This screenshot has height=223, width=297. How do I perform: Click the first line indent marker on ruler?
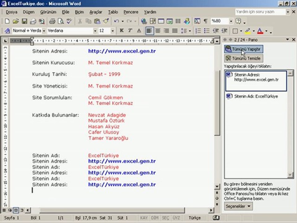point(32,39)
